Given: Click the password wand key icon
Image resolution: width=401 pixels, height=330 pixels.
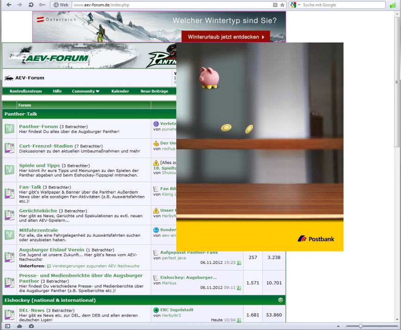Looking at the screenshot, I should coord(42,5).
